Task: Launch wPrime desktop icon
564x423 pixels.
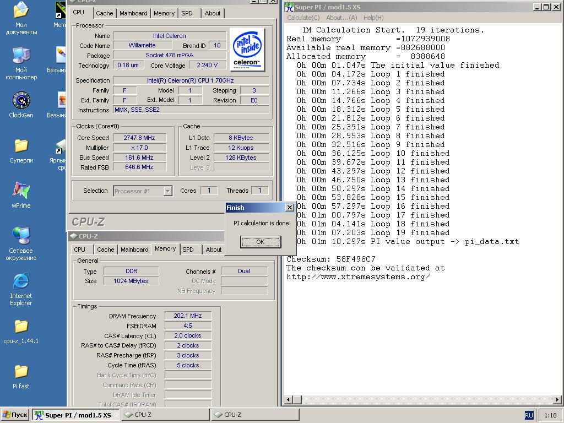Action: point(21,196)
